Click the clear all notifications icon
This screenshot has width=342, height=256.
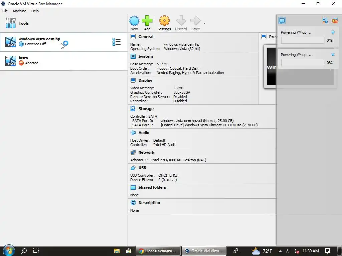point(335,21)
